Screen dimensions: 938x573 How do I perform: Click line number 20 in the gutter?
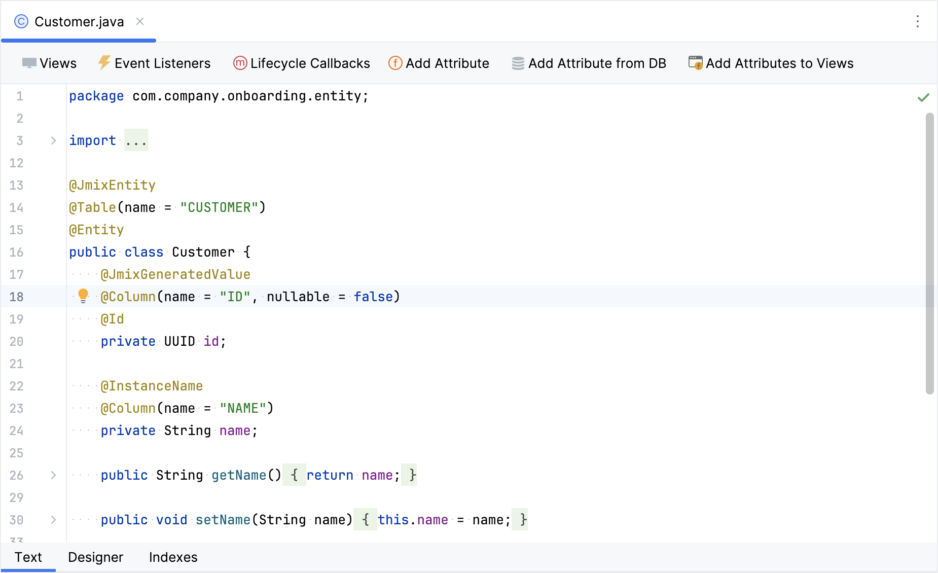coord(17,341)
